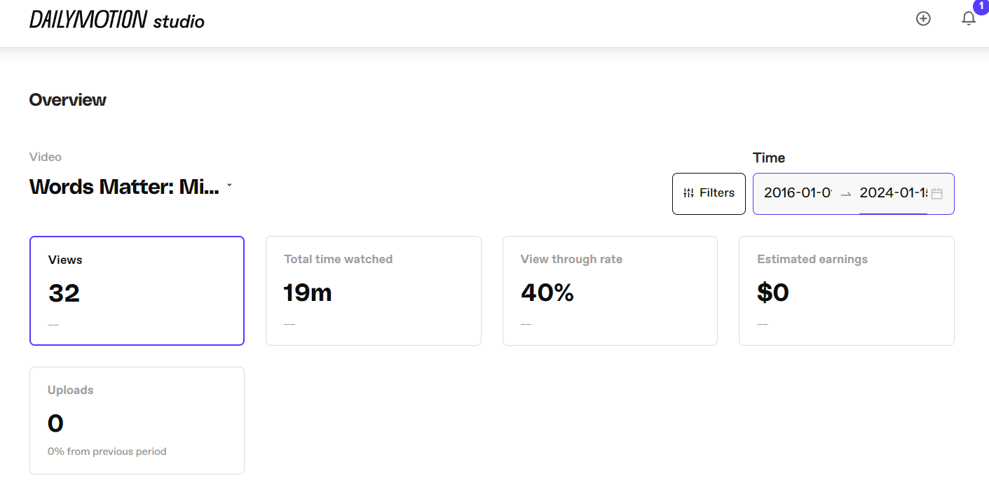Click the Dailymotion studio logo
989x485 pixels.
(x=117, y=20)
